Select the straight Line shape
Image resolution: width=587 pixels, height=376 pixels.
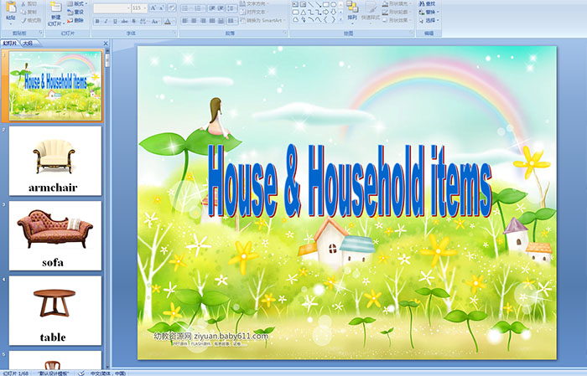tap(311, 4)
